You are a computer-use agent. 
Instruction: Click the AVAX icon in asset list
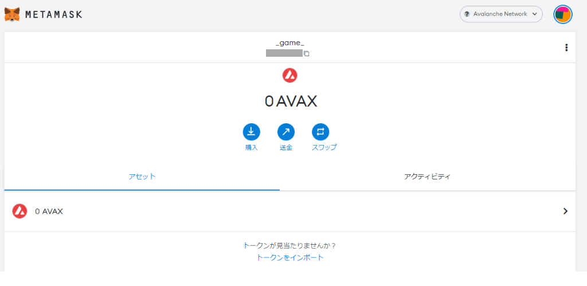19,211
